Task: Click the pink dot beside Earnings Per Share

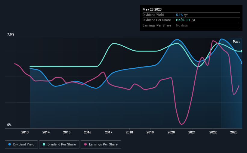Action: click(85, 144)
